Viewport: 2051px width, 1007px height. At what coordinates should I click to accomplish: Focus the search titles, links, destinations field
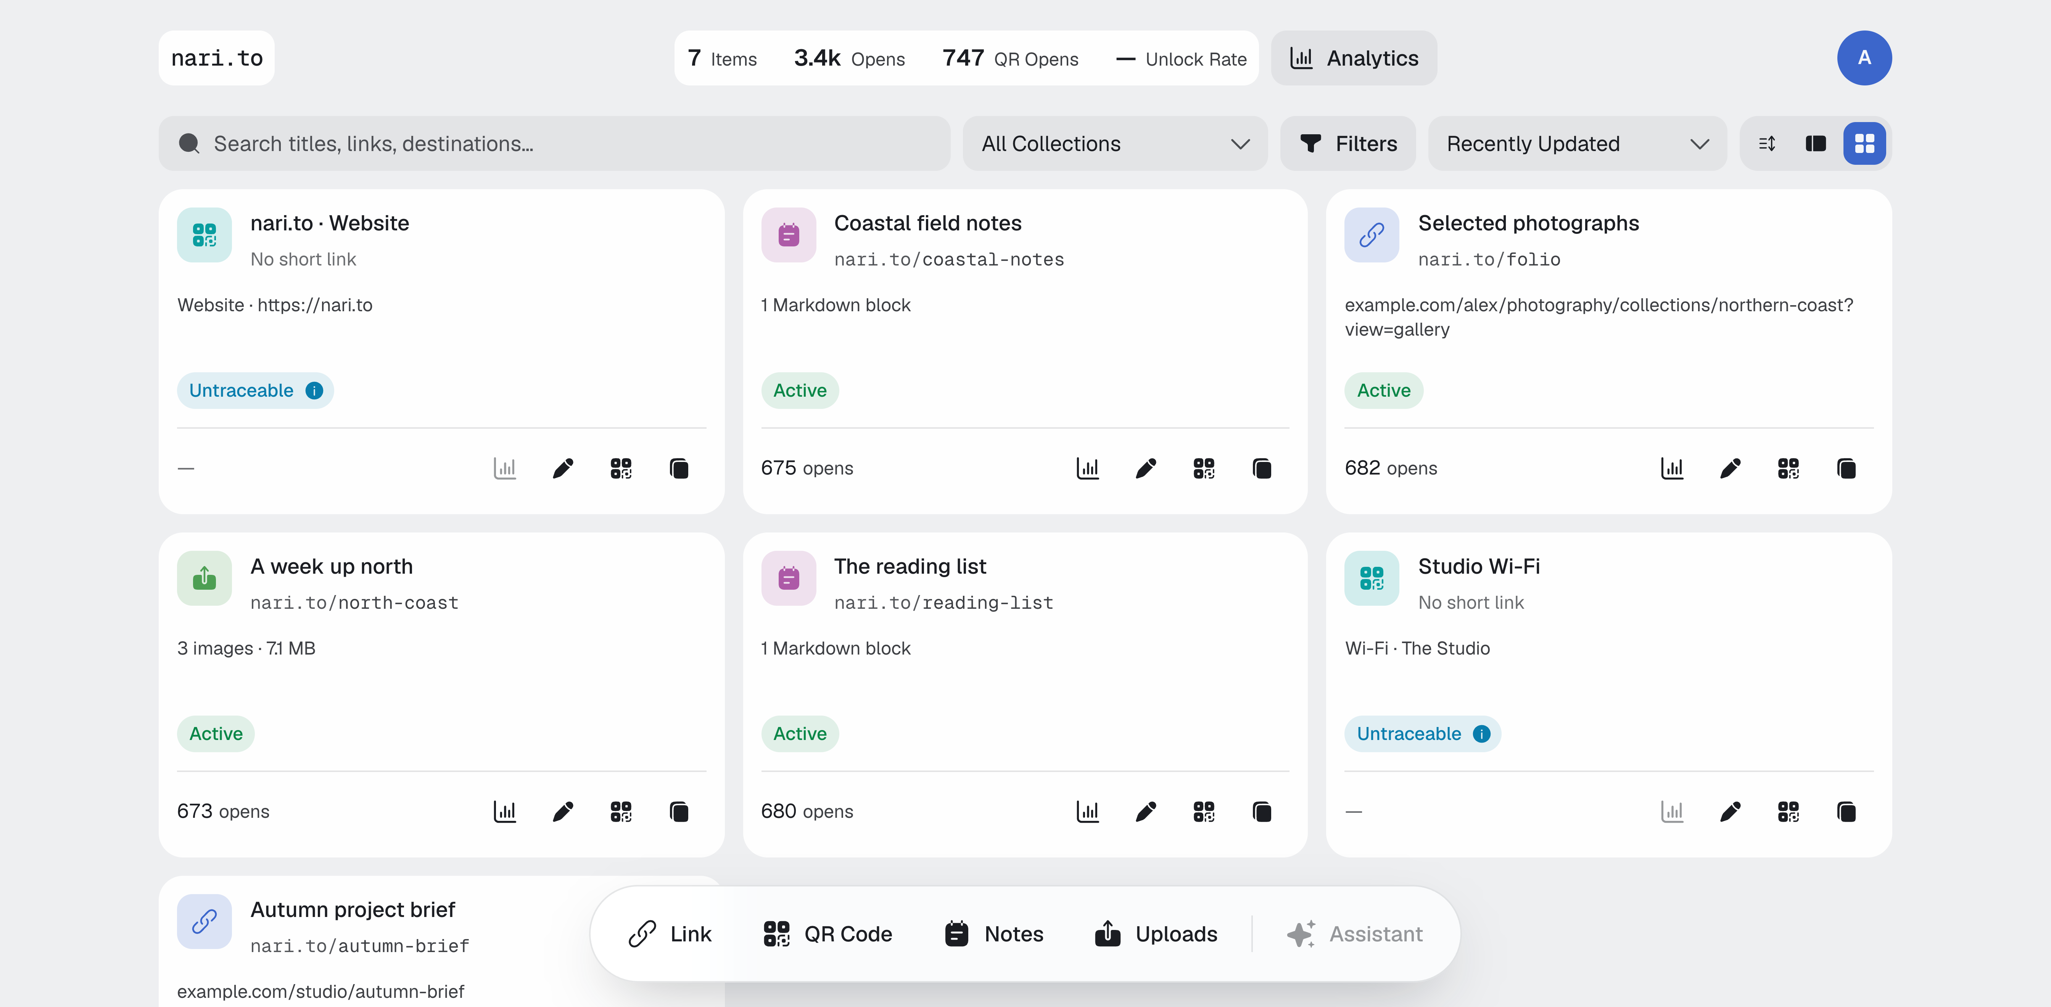coord(554,143)
